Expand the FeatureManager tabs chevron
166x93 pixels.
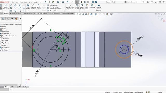(x=20, y=19)
